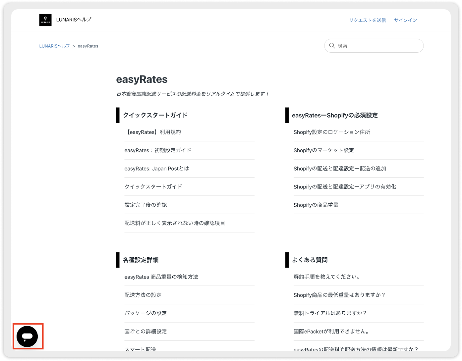Click the サインイン link
462x361 pixels.
pyautogui.click(x=405, y=20)
